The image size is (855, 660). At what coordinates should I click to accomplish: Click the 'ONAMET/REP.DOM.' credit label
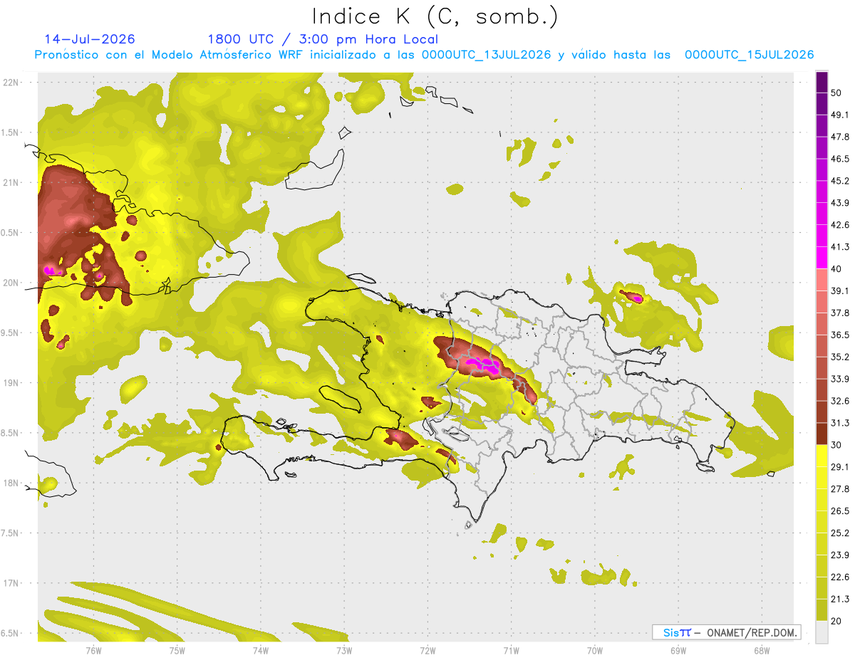(x=752, y=632)
